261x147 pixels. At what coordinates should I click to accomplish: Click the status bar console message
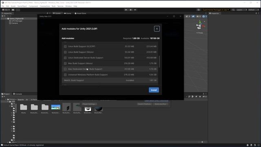pyautogui.click(x=23, y=145)
